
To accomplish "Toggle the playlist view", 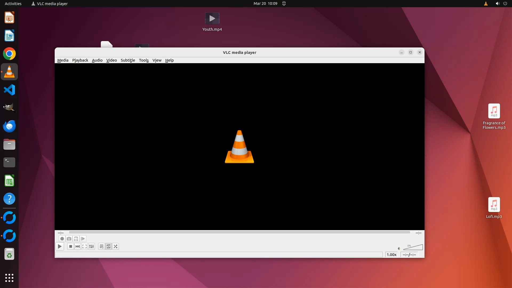I will point(101,246).
